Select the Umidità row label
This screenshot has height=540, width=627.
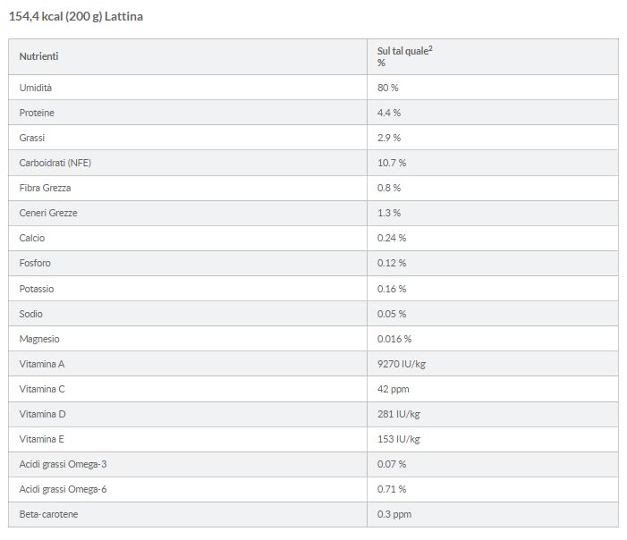click(x=36, y=88)
